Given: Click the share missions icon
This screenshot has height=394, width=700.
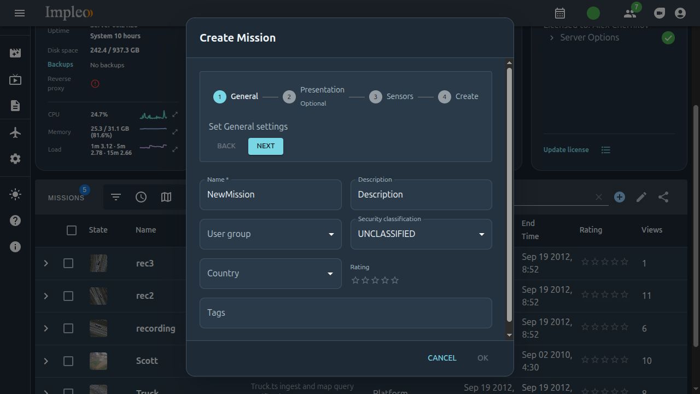Looking at the screenshot, I should click(x=663, y=197).
